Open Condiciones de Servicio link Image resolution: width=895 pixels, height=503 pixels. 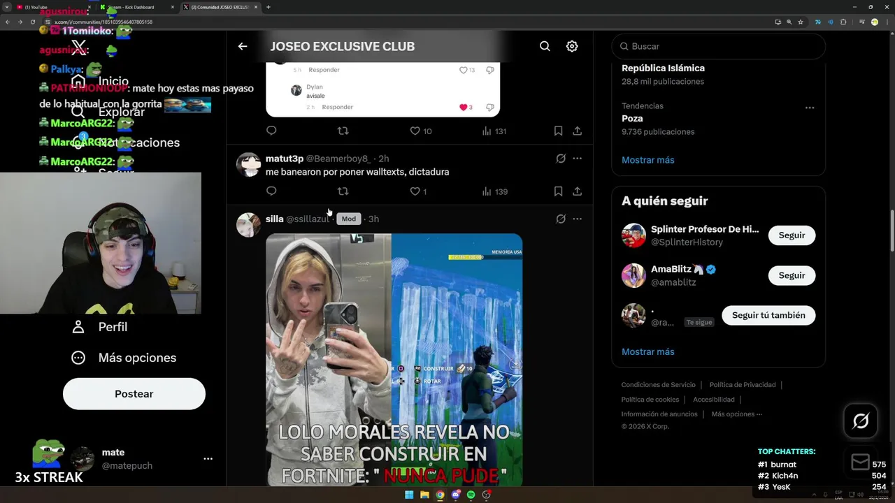coord(659,385)
